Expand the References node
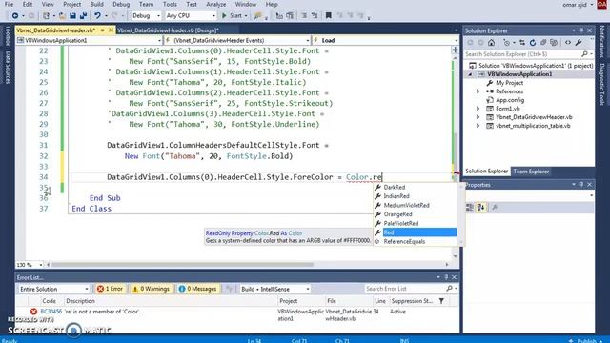This screenshot has height=343, width=610. (x=478, y=91)
